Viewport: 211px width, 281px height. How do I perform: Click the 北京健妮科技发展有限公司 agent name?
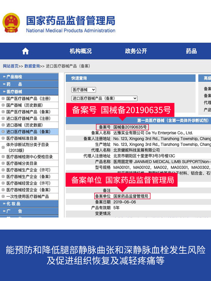click(x=136, y=150)
